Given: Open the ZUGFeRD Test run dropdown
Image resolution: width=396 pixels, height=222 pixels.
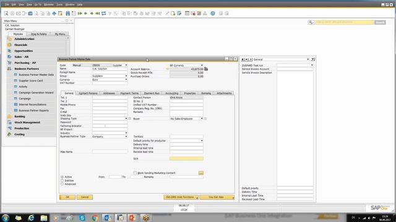Looking at the screenshot, I should click(312, 65).
